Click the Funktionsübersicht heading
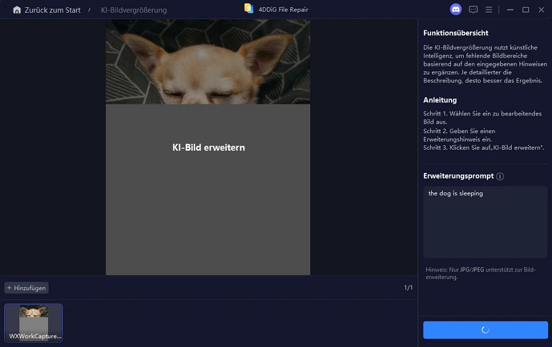Screen dimensions: 552x347 pyautogui.click(x=455, y=33)
